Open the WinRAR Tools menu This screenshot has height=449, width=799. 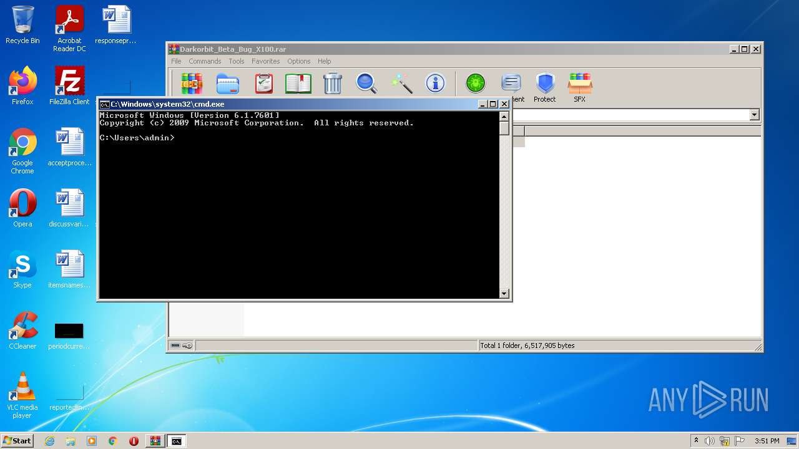click(236, 61)
